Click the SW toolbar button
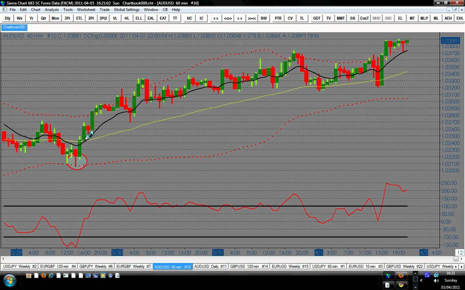This screenshot has width=465, height=290. click(264, 19)
